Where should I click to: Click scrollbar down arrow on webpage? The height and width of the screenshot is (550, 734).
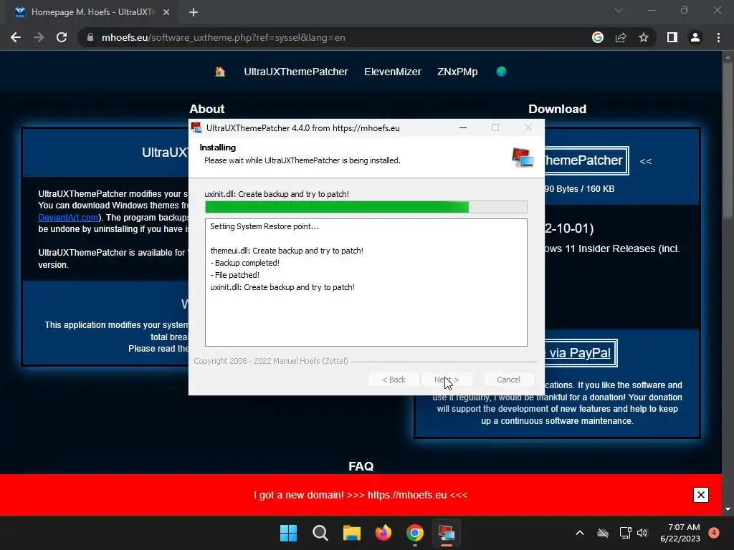point(728,509)
